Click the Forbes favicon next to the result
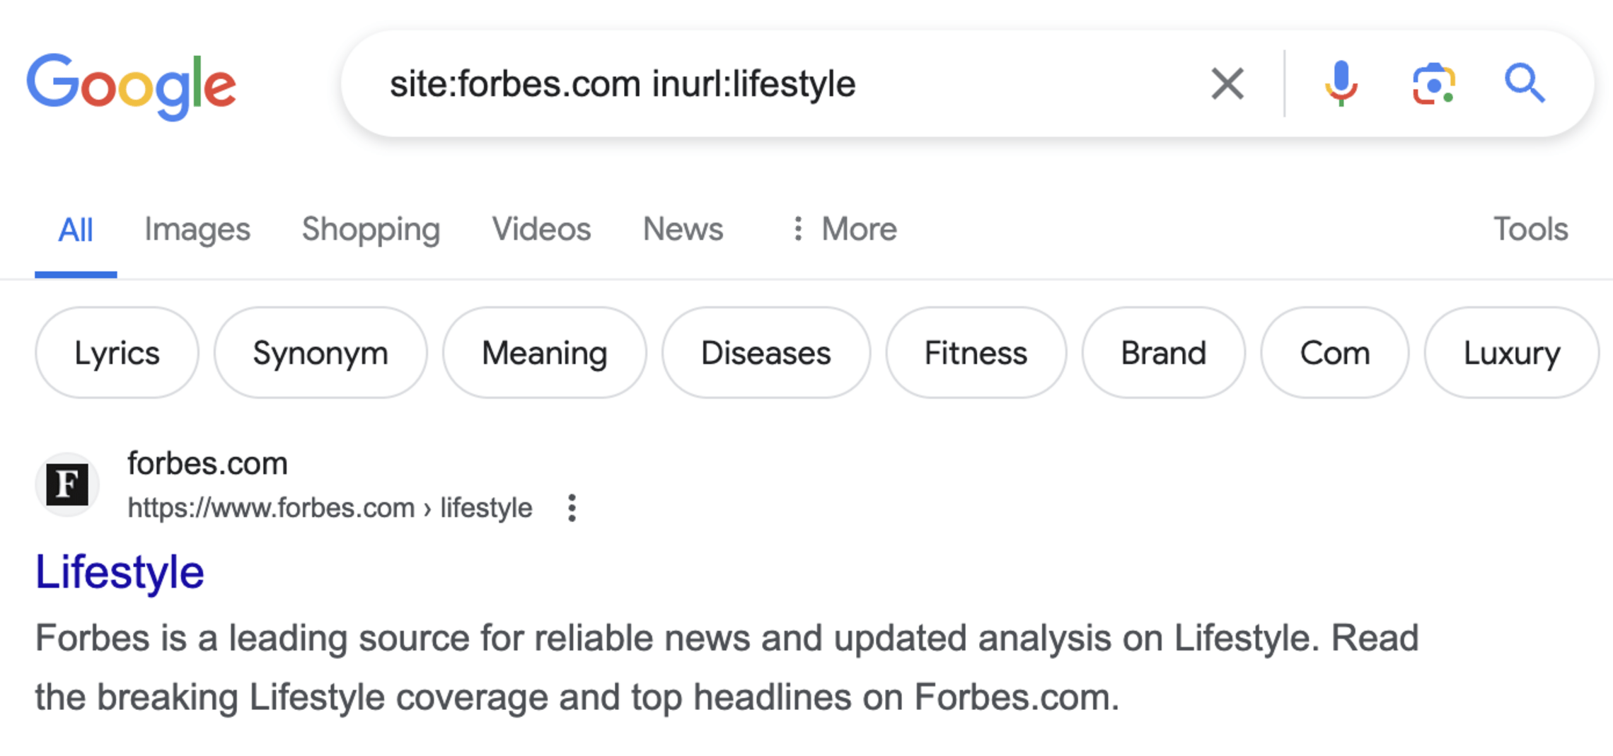 67,484
